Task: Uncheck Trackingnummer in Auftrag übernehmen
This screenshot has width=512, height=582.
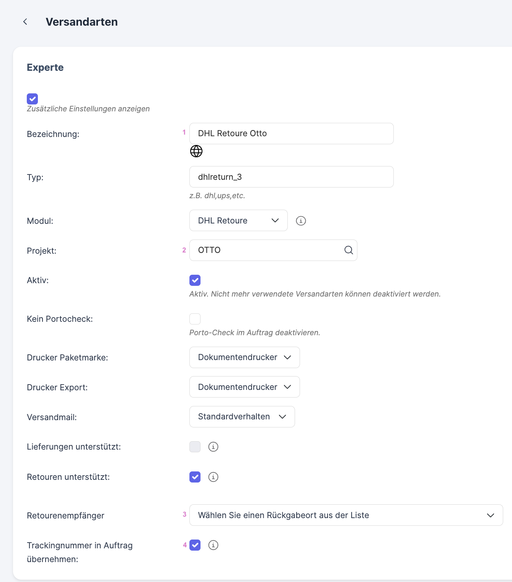Action: pos(195,545)
